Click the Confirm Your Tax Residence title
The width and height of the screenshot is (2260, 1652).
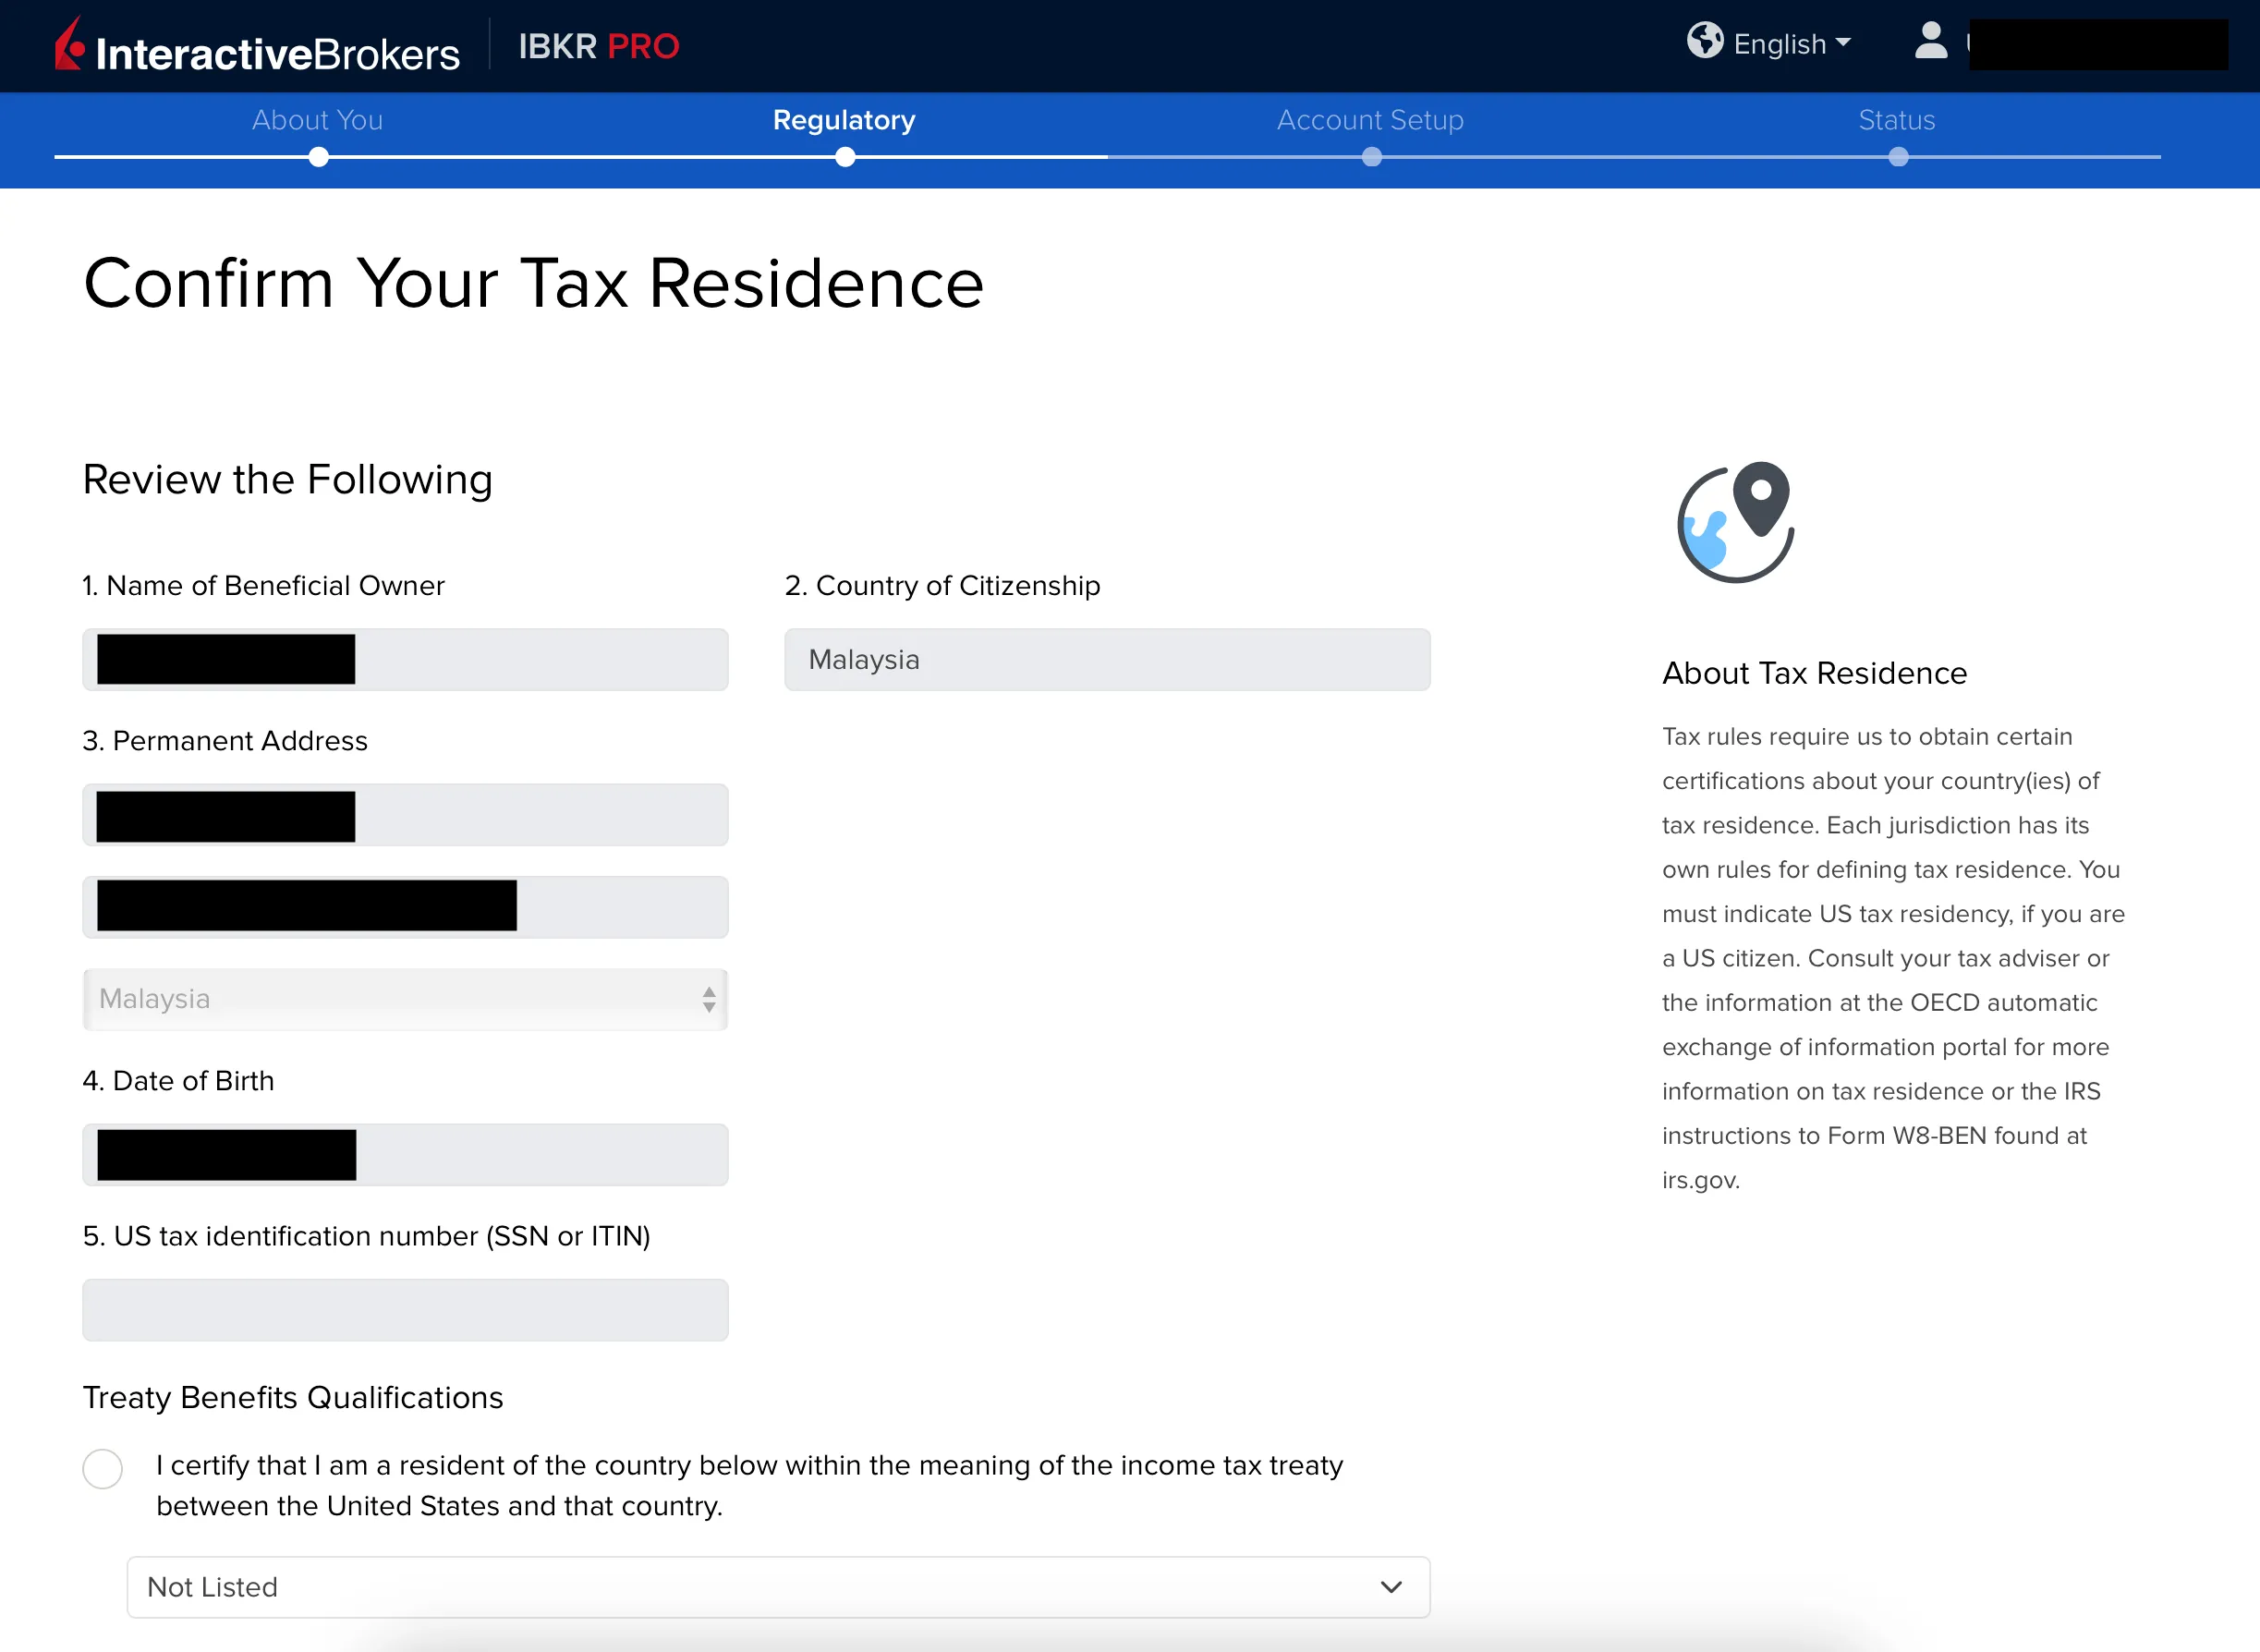coord(534,283)
